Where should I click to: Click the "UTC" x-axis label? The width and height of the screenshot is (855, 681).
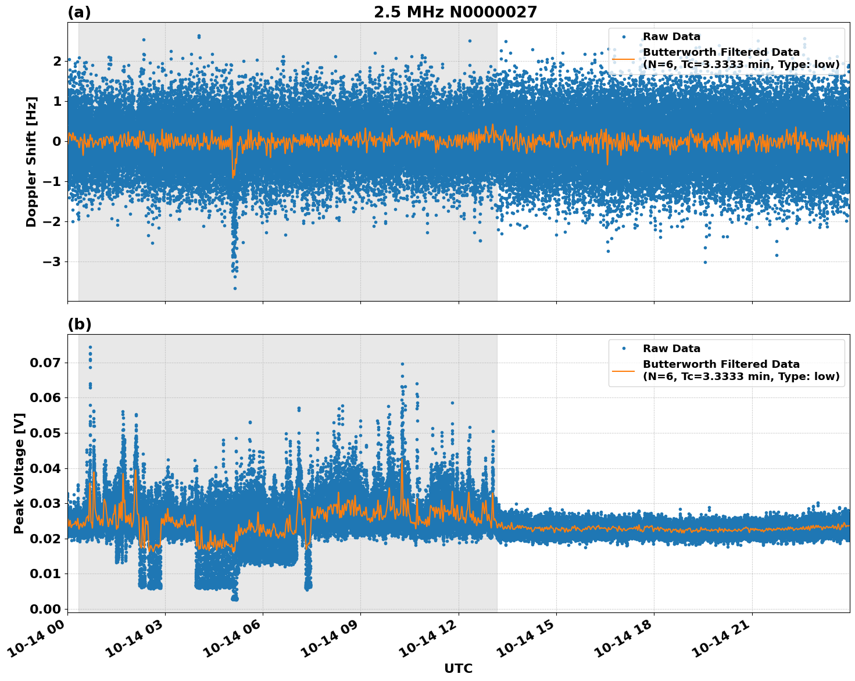458,668
